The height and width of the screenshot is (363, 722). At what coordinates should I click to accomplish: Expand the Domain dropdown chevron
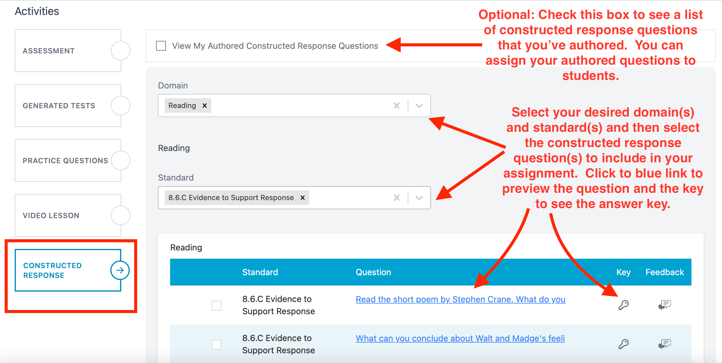coord(419,106)
